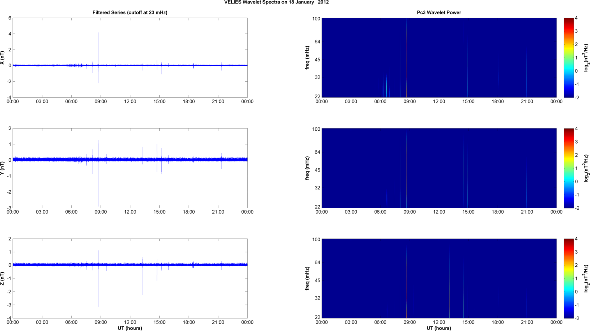Click the value 4 atop the top colorbar
The image size is (590, 331).
tap(576, 18)
